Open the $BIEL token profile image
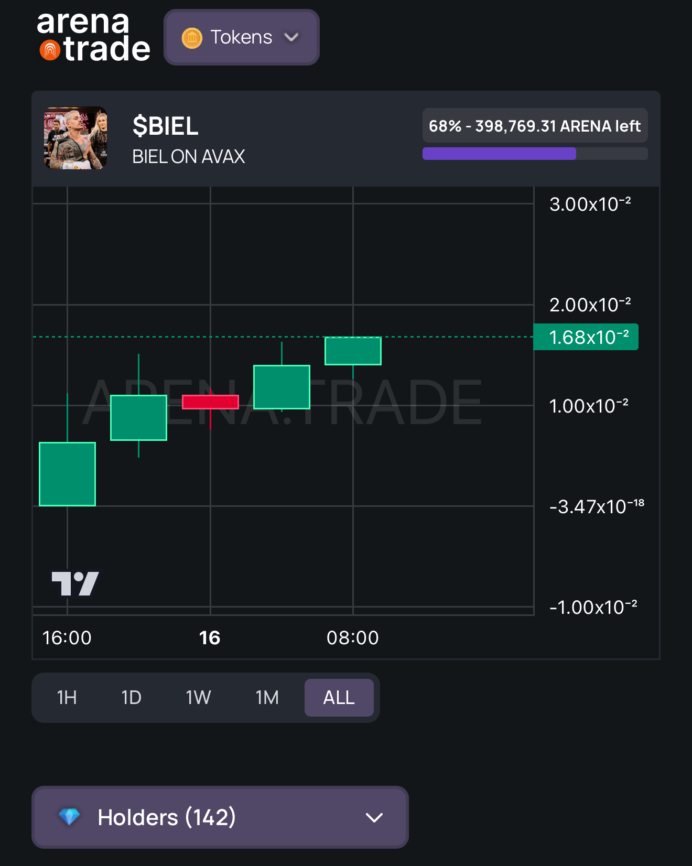692x866 pixels. coord(76,138)
